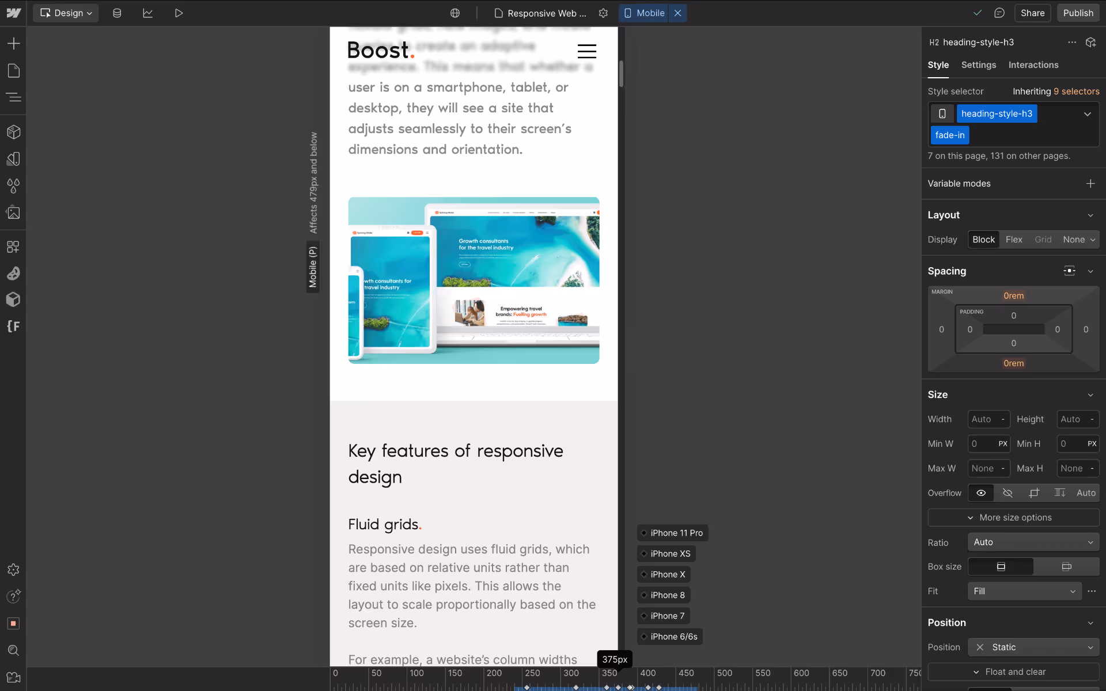Open the Fit dropdown showing Fill
This screenshot has height=691, width=1106.
click(x=1024, y=591)
